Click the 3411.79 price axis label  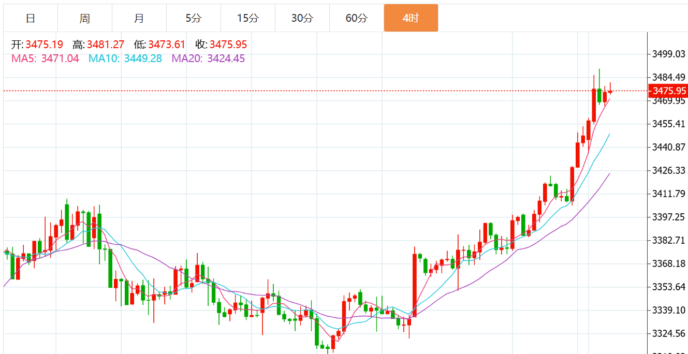(x=669, y=194)
